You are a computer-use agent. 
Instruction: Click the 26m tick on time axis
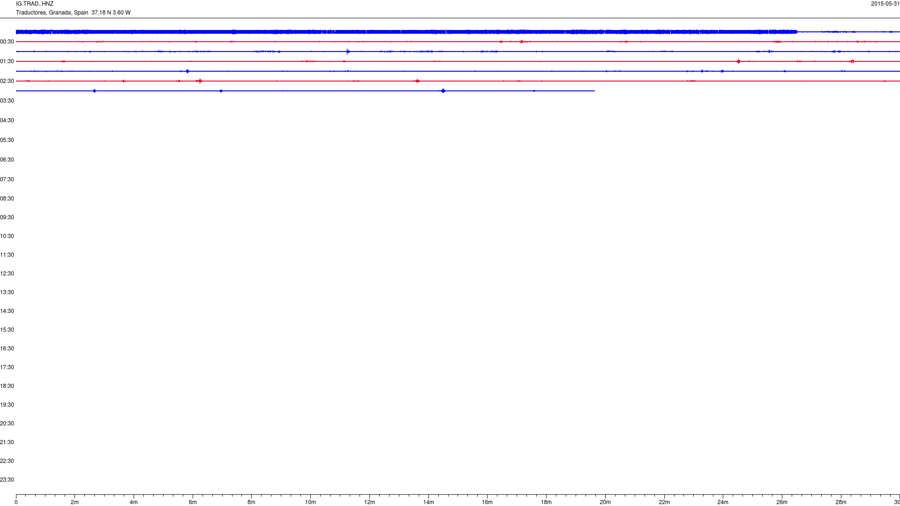782,502
